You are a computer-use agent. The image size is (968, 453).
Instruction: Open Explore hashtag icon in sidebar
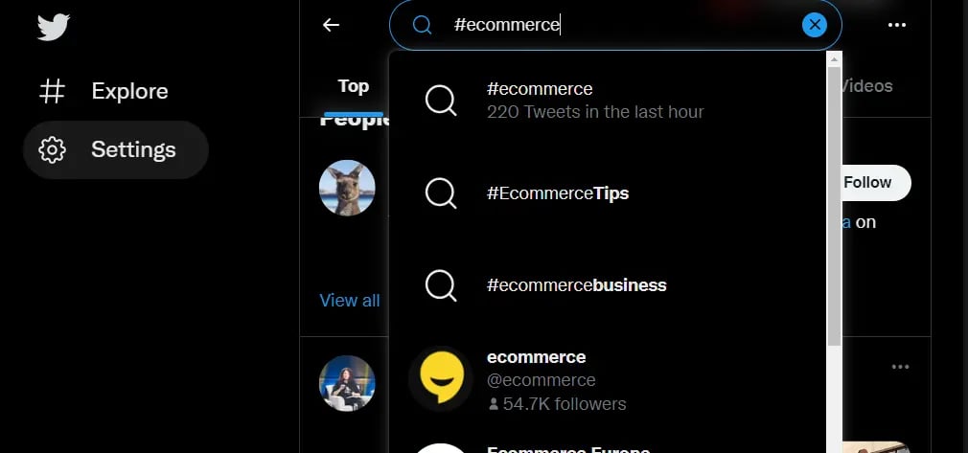point(52,91)
